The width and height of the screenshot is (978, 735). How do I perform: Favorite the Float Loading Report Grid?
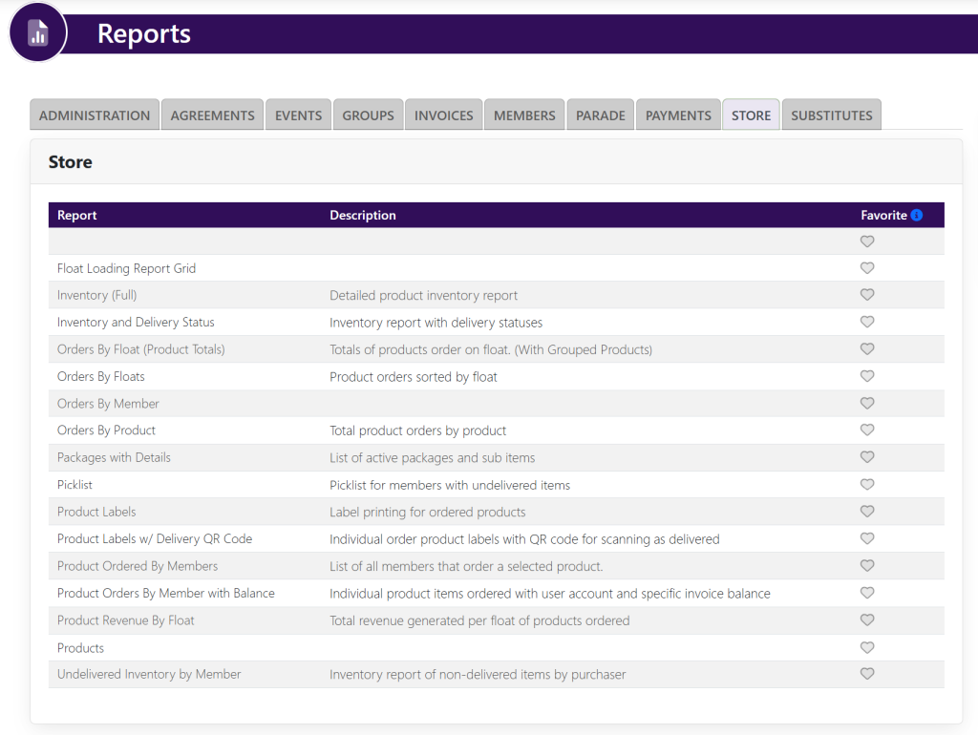coord(867,268)
